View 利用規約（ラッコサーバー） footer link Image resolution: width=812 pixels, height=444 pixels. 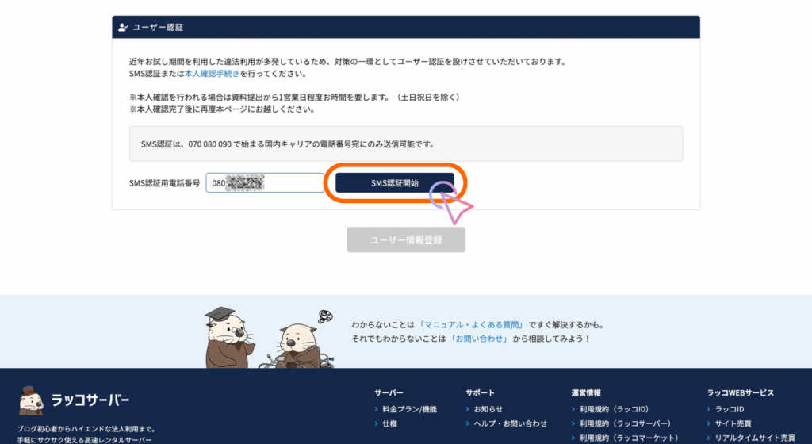tap(624, 424)
